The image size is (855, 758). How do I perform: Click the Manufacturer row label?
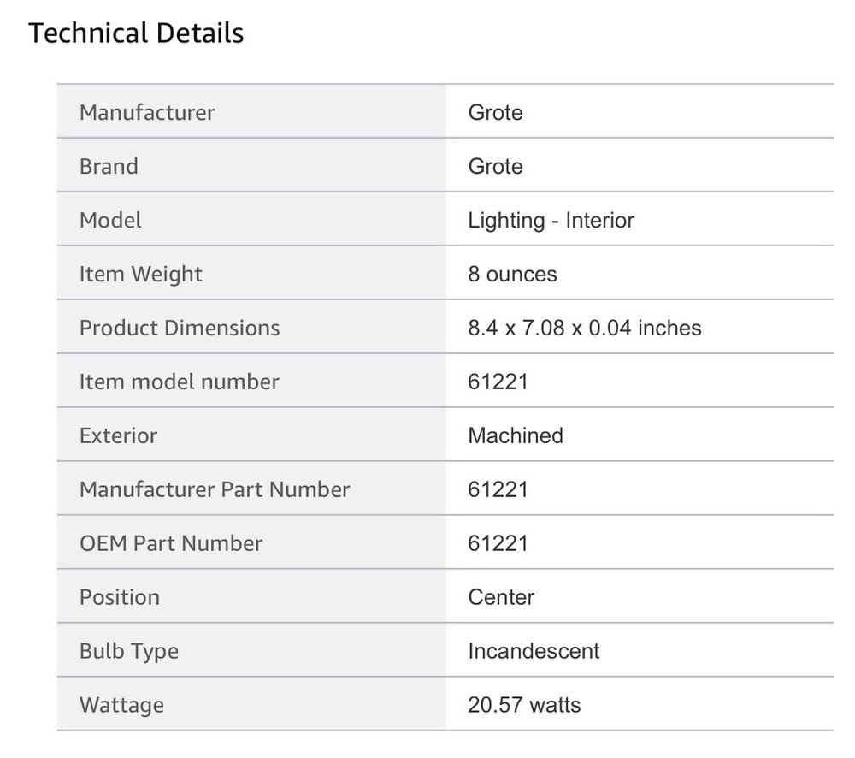[x=147, y=112]
